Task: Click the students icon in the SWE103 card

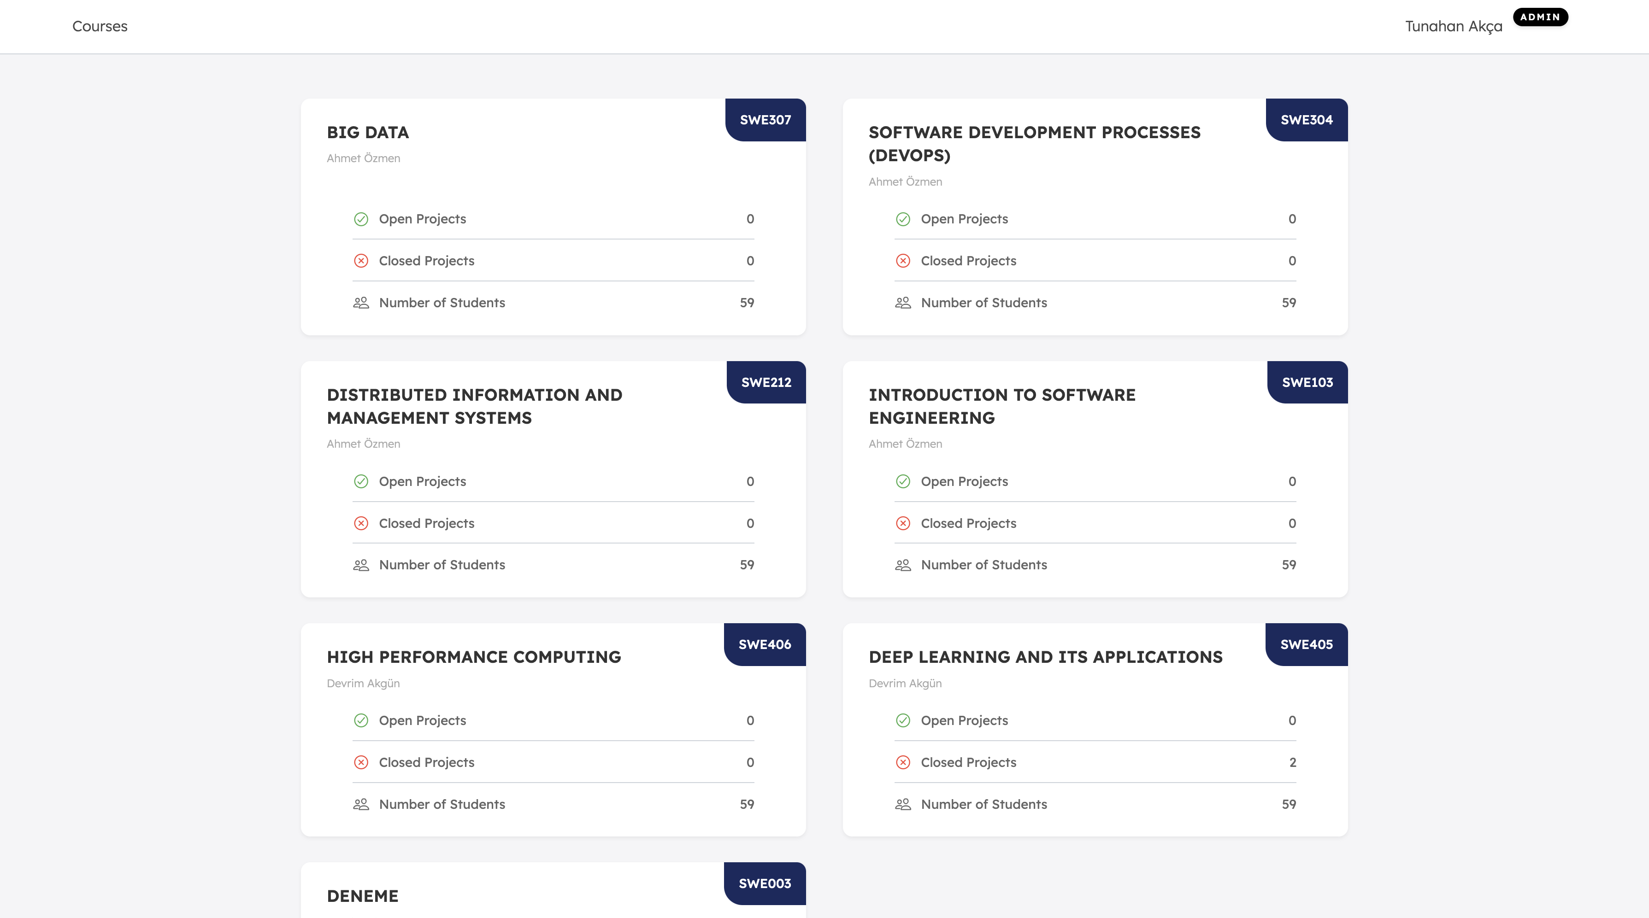Action: coord(903,565)
